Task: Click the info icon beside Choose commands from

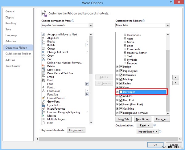Action: click(x=73, y=21)
